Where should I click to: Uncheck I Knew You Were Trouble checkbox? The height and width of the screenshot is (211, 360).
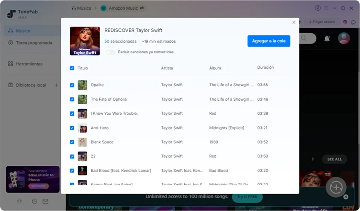(x=72, y=114)
